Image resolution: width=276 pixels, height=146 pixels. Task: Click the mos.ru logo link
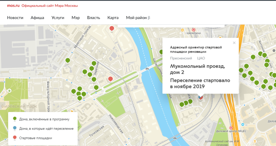tap(13, 6)
